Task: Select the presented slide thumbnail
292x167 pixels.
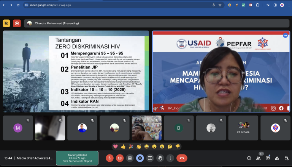Action: click(76, 71)
